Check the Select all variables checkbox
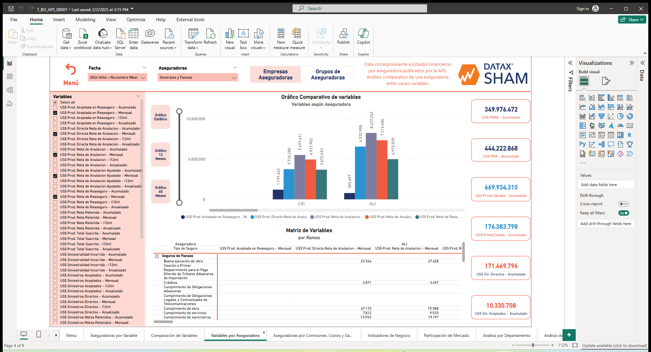651x352 pixels. (x=55, y=102)
